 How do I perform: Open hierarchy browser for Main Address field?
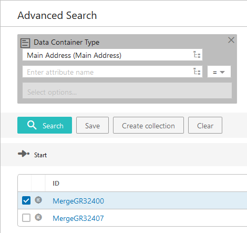click(x=197, y=55)
